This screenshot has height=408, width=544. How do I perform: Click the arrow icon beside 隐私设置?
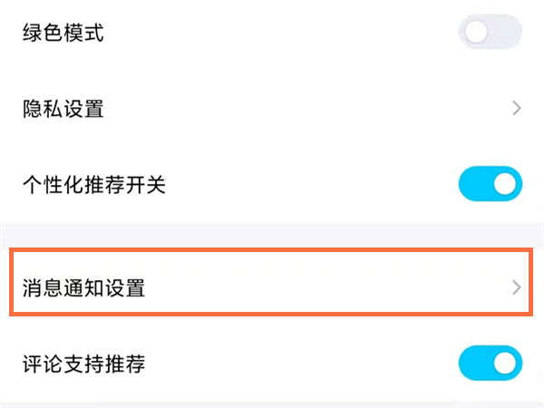517,109
